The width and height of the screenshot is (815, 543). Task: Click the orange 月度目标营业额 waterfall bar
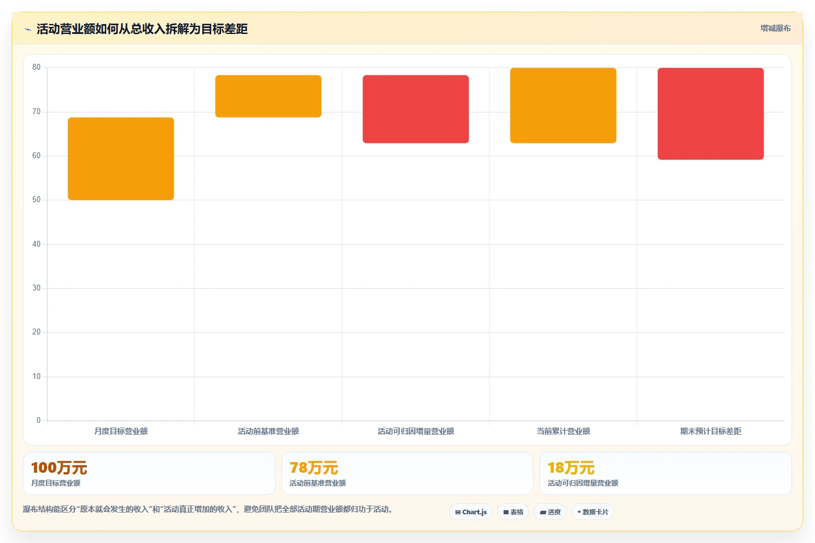click(121, 159)
